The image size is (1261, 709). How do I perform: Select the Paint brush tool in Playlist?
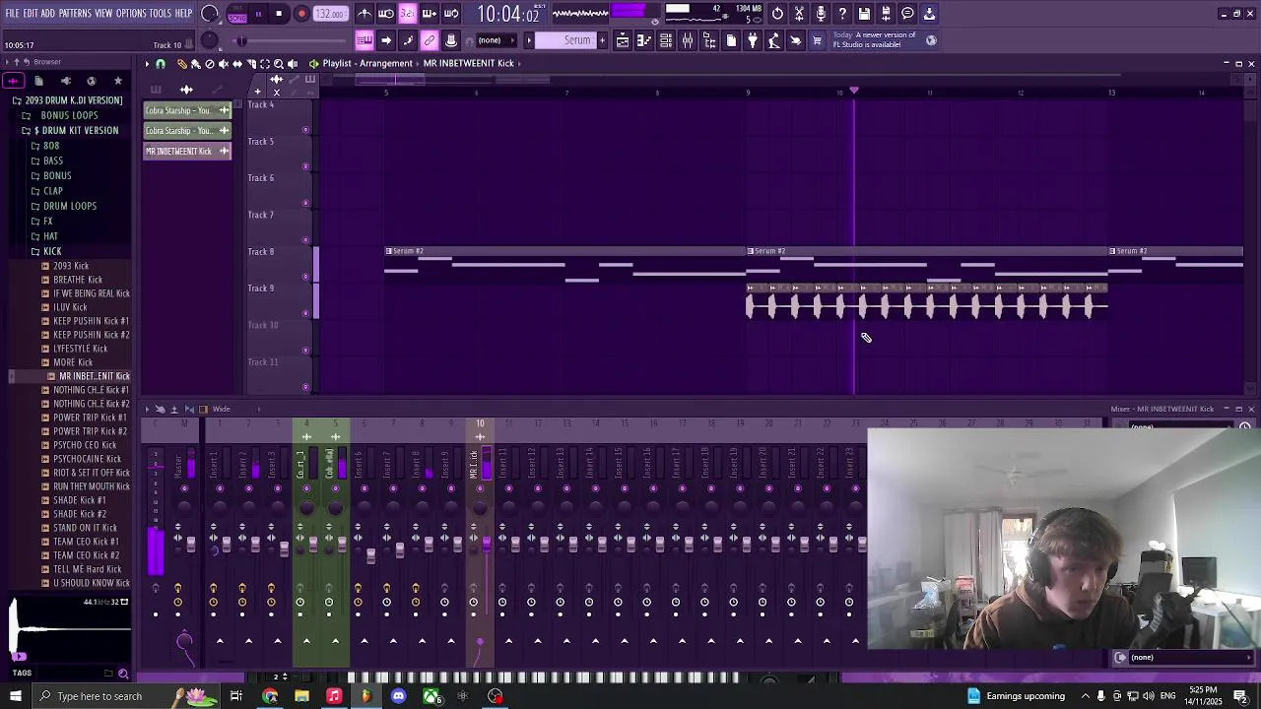[195, 64]
